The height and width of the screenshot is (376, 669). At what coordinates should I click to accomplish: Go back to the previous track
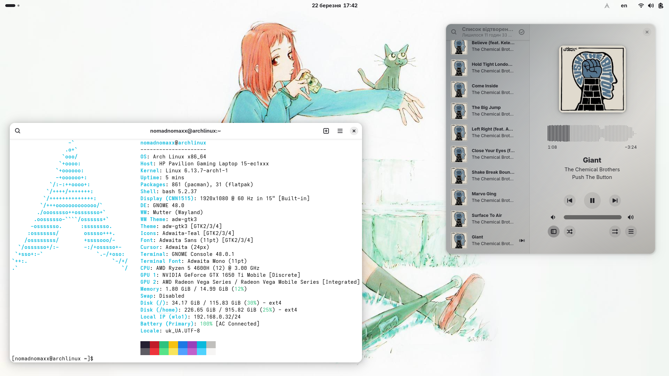(x=569, y=201)
